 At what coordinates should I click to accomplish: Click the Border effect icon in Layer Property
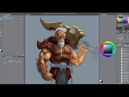123,37
